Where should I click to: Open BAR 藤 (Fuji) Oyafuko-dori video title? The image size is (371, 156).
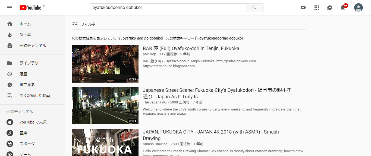191,48
